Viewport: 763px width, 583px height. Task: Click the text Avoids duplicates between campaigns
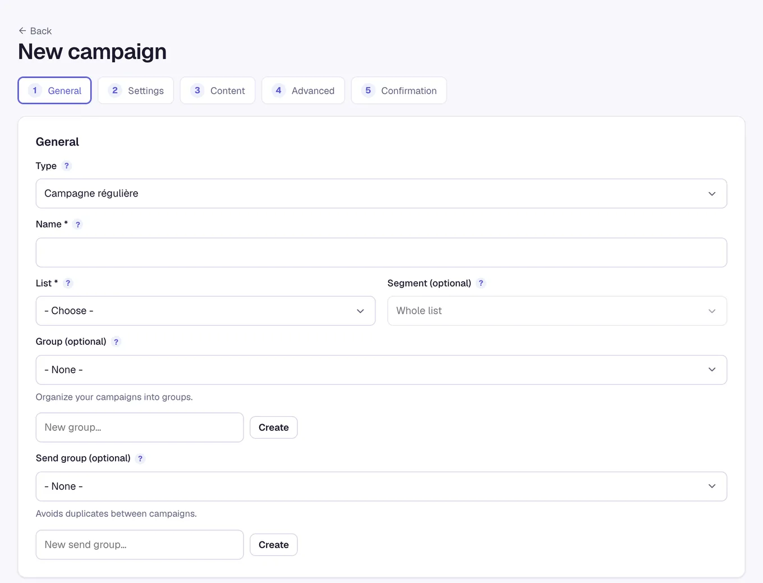116,514
